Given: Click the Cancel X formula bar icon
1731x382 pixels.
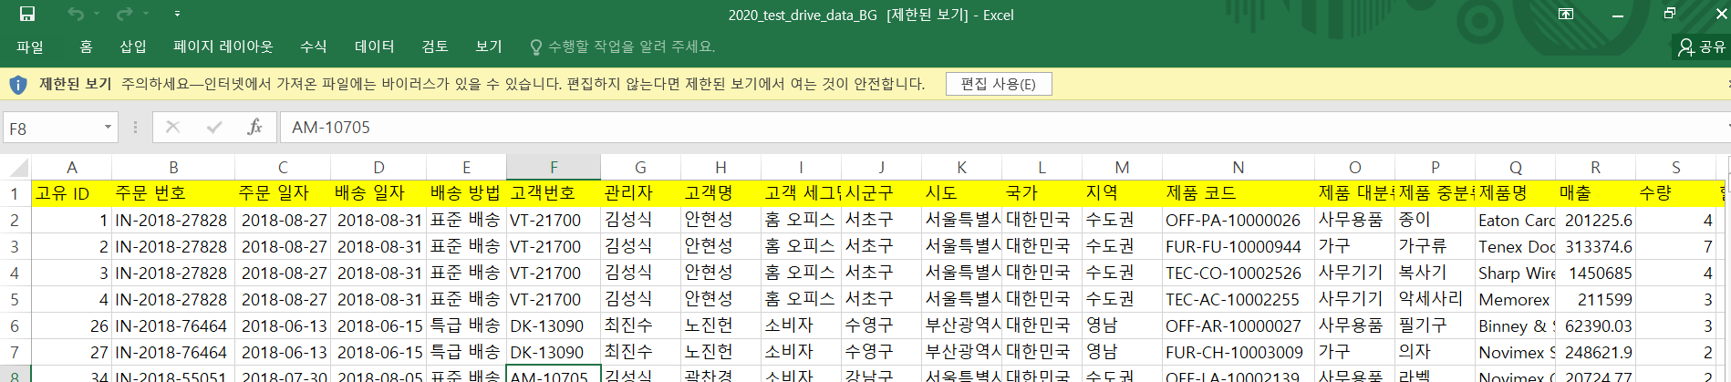Looking at the screenshot, I should 172,128.
